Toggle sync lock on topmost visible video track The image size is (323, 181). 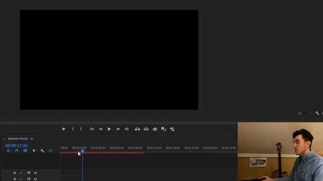(x=29, y=173)
